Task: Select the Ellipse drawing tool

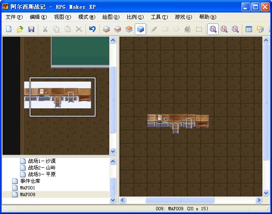Action: click(176, 29)
